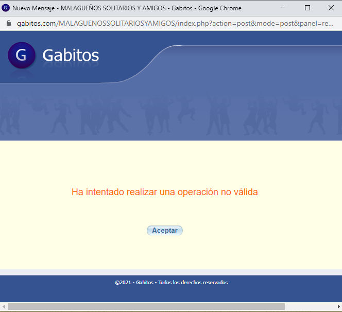This screenshot has height=312, width=342.
Task: Click the orange invalid operation error message
Action: (164, 192)
